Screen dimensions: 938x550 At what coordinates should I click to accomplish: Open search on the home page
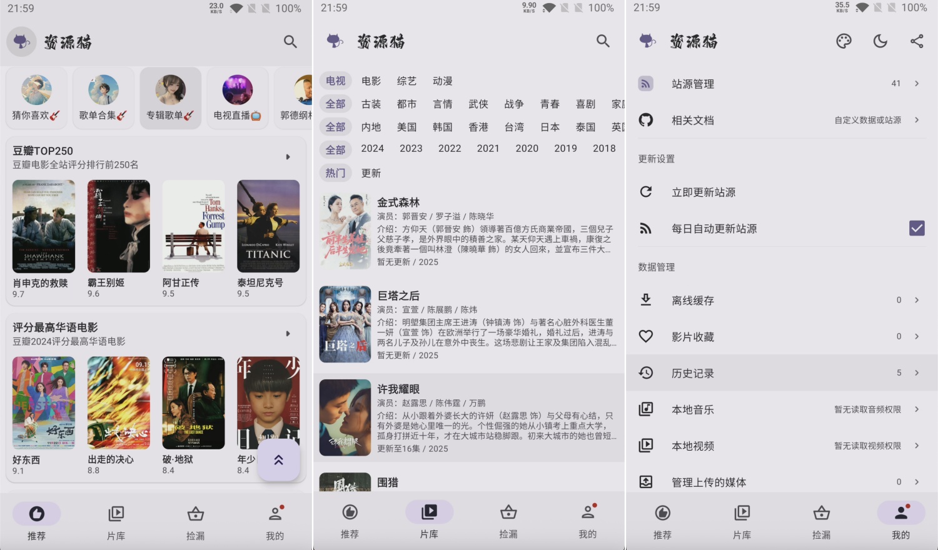[290, 41]
